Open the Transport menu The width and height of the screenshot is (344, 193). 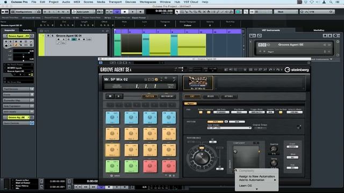[x=115, y=2]
